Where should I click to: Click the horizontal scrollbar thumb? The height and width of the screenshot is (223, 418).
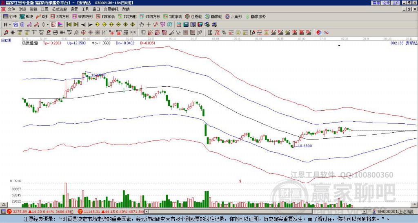231,212
